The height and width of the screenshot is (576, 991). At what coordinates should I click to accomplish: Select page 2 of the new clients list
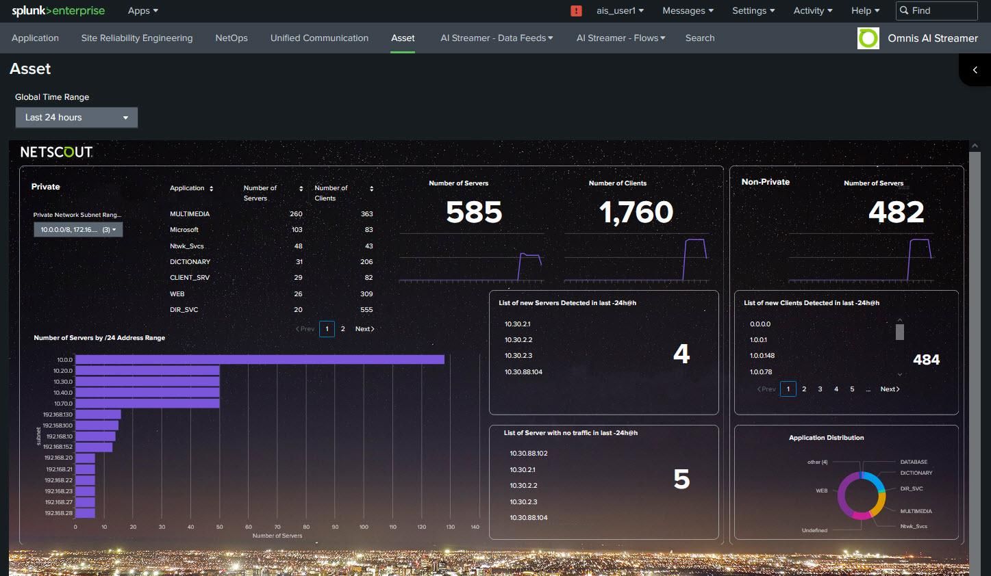click(x=804, y=389)
